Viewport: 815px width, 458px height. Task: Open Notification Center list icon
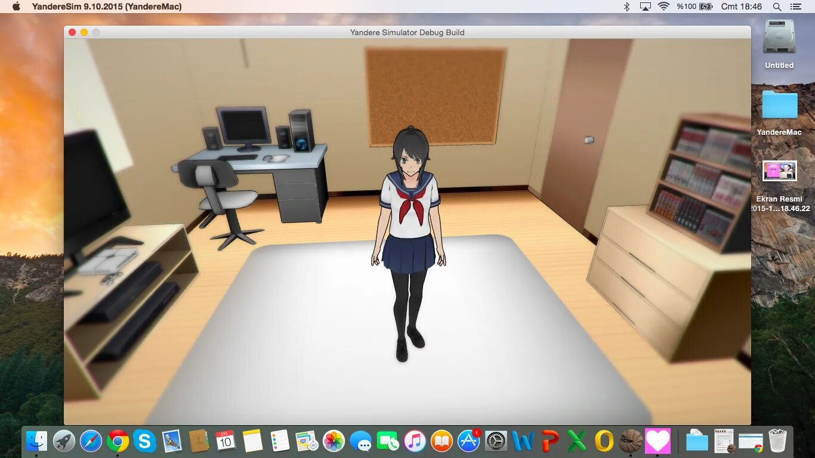[796, 7]
